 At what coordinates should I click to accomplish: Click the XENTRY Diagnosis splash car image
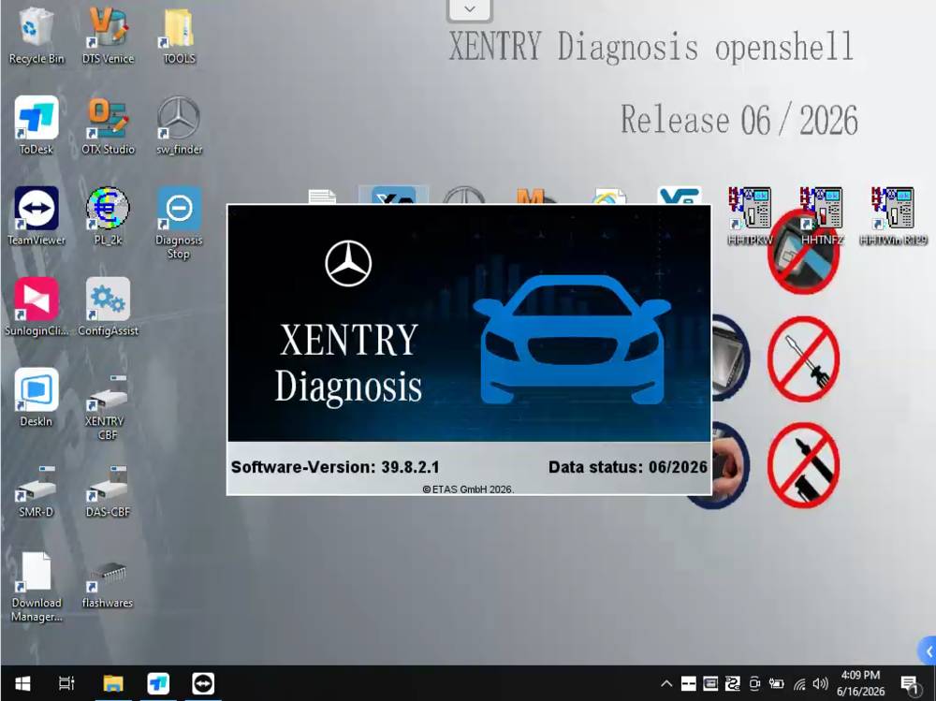[572, 339]
